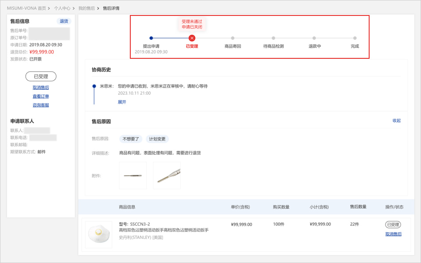Open 我的售后 breadcrumb link

(86, 8)
